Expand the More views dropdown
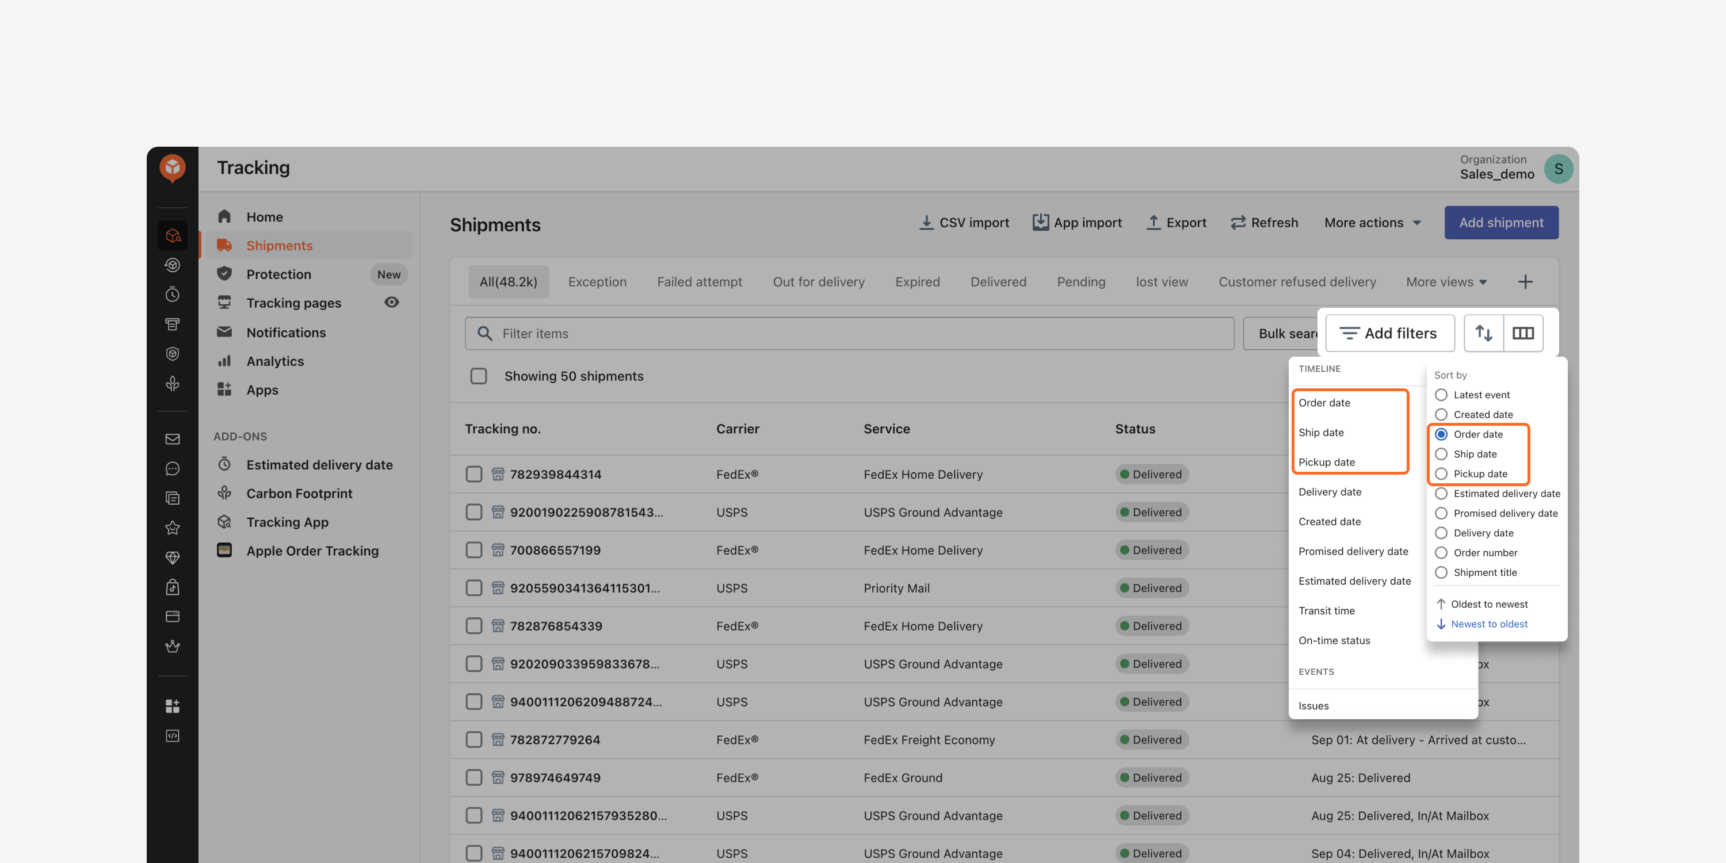The height and width of the screenshot is (863, 1726). 1446,282
